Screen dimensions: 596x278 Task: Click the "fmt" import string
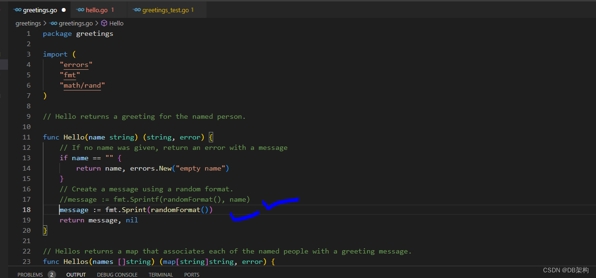70,75
